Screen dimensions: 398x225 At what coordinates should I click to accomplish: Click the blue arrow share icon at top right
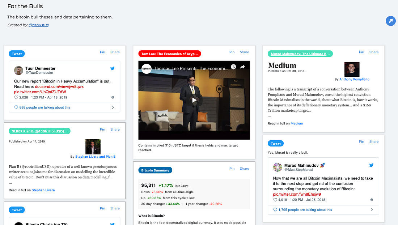click(391, 21)
